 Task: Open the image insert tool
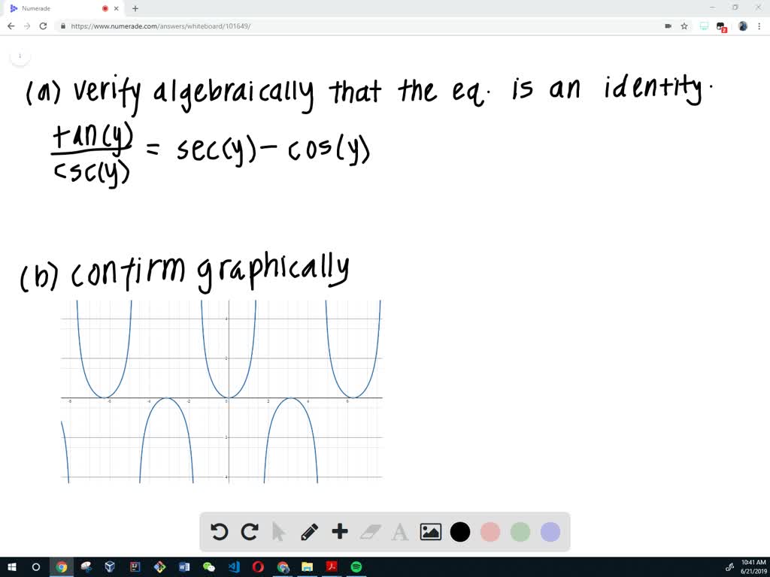(x=430, y=532)
